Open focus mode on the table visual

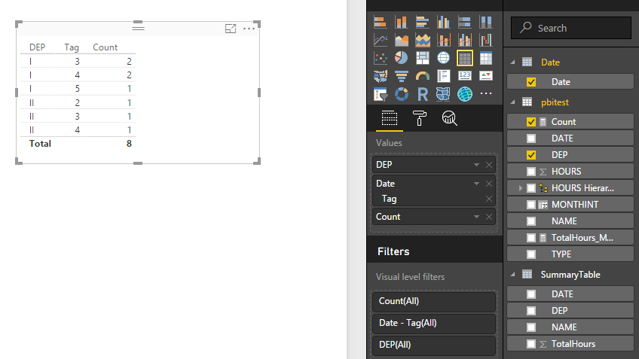coord(231,29)
